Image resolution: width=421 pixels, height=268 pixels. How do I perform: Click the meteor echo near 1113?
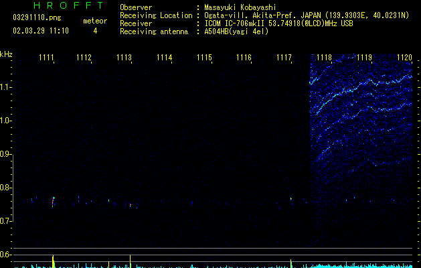click(x=131, y=205)
